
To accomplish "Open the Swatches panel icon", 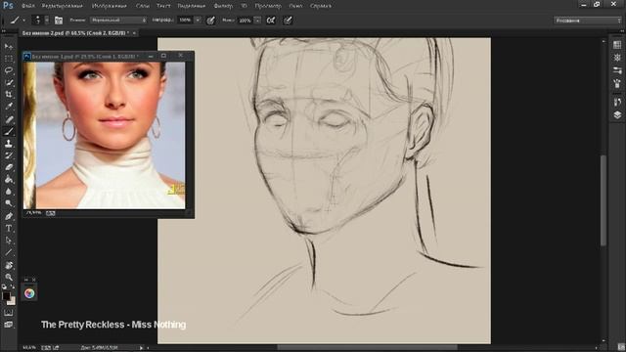I will [617, 45].
